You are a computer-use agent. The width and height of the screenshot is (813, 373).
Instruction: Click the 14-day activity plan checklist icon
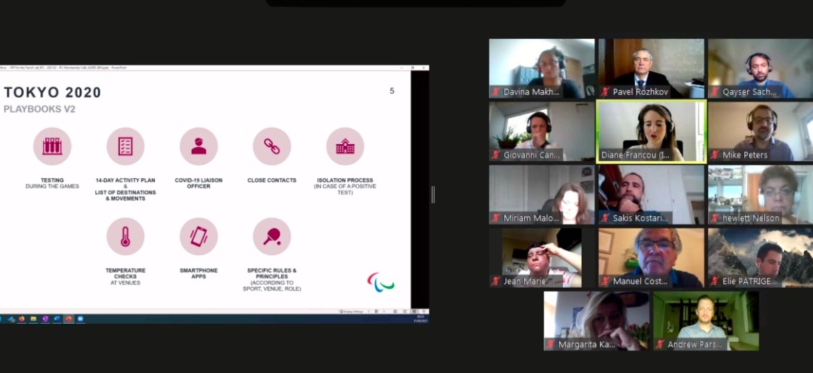[125, 146]
